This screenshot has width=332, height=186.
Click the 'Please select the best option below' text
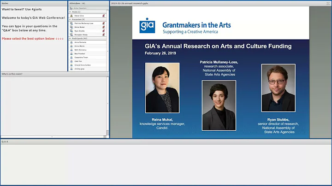33,39
